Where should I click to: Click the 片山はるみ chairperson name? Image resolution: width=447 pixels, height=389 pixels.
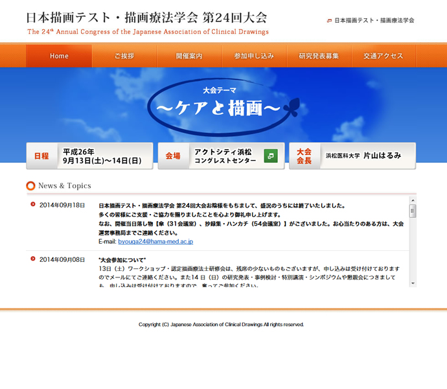point(382,156)
